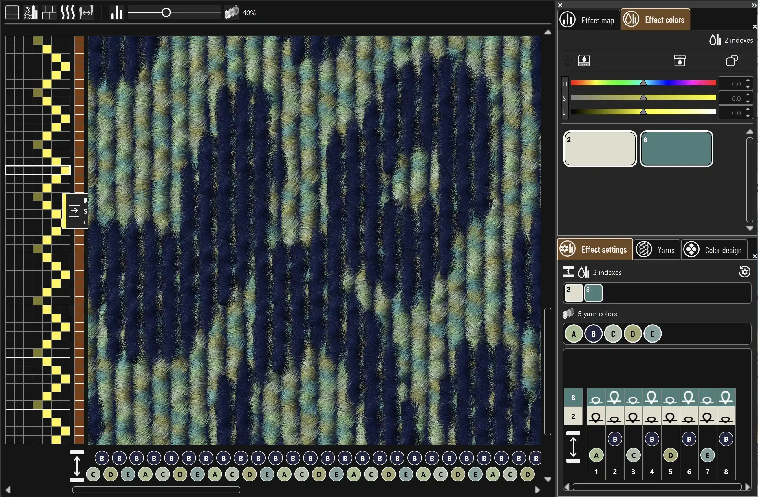This screenshot has width=758, height=497.
Task: Click the yarn cones icon next to 40%
Action: [232, 13]
